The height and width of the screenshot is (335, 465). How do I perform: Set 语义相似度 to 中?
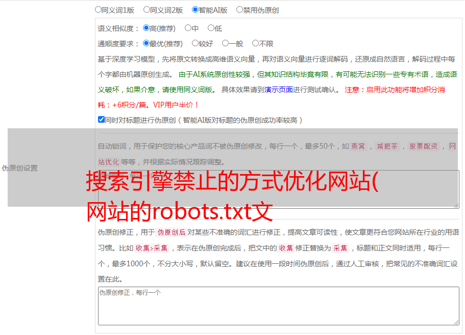pos(188,28)
